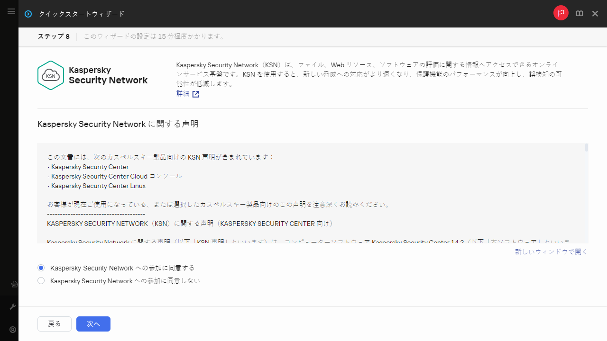Click the 新しいウィンドウで開く link
Screen dimensions: 607x341
tap(551, 252)
